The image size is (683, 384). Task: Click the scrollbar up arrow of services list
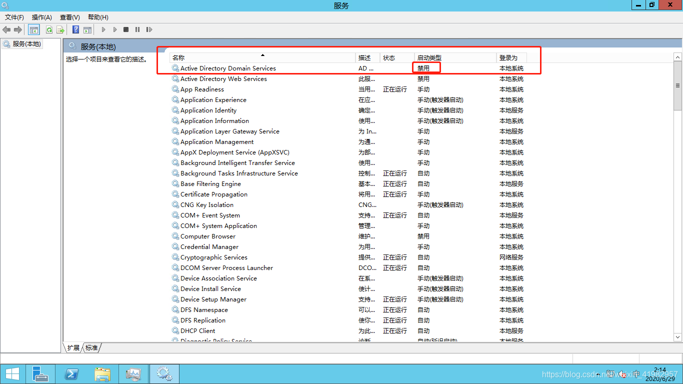(678, 57)
